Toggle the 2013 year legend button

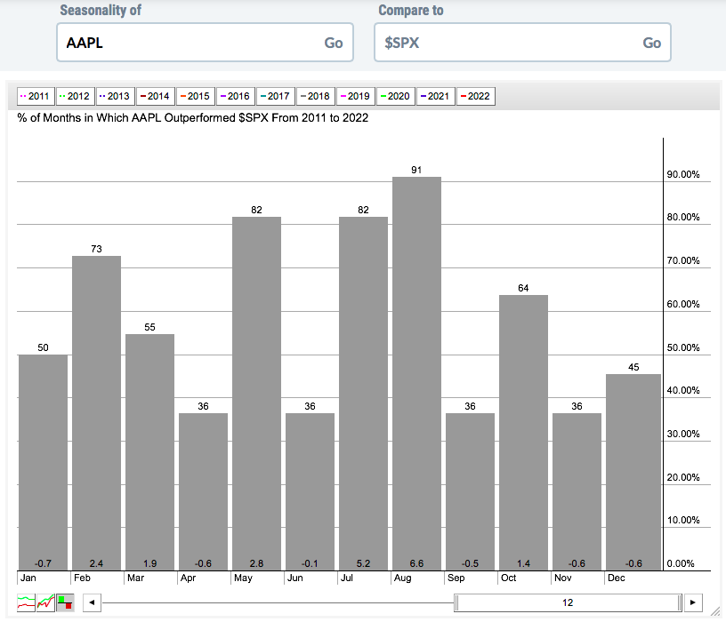tap(116, 96)
